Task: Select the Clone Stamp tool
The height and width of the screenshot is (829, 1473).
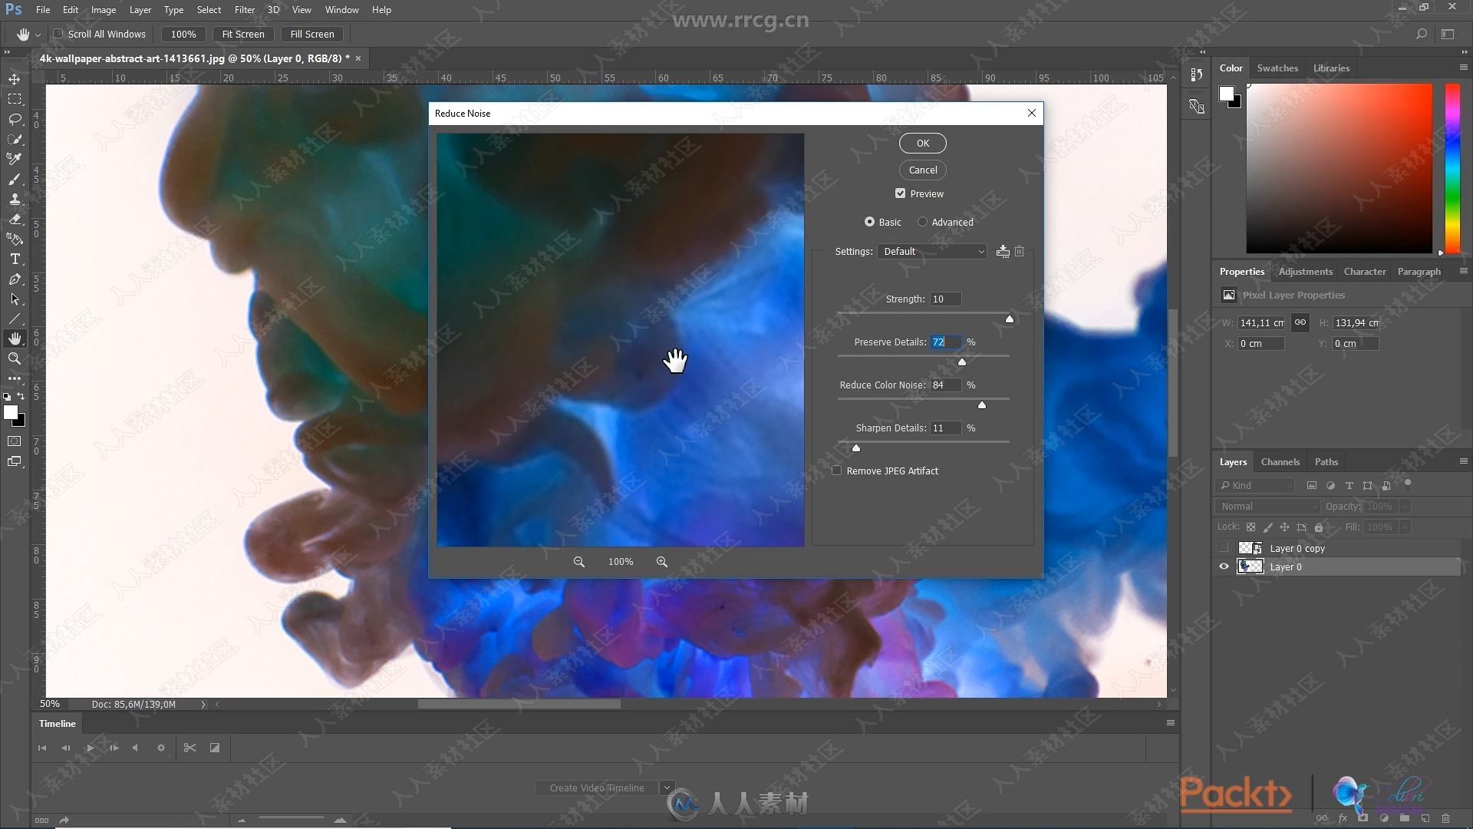Action: click(x=14, y=200)
